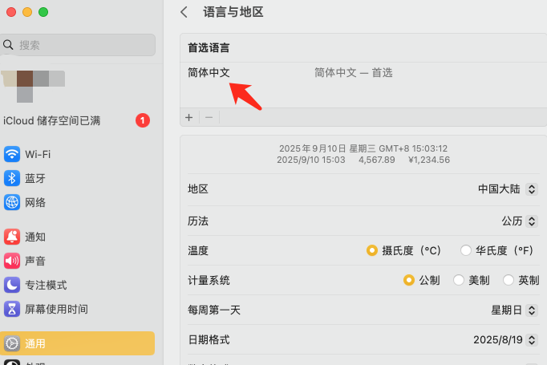Click the Wi-Fi icon in sidebar
Viewport: 547px width, 365px height.
point(12,154)
